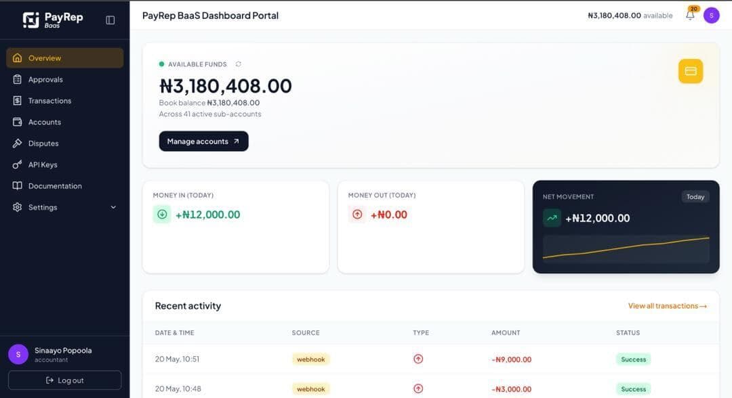Click the SOURCE column header
Viewport: 732px width, 398px height.
click(306, 333)
